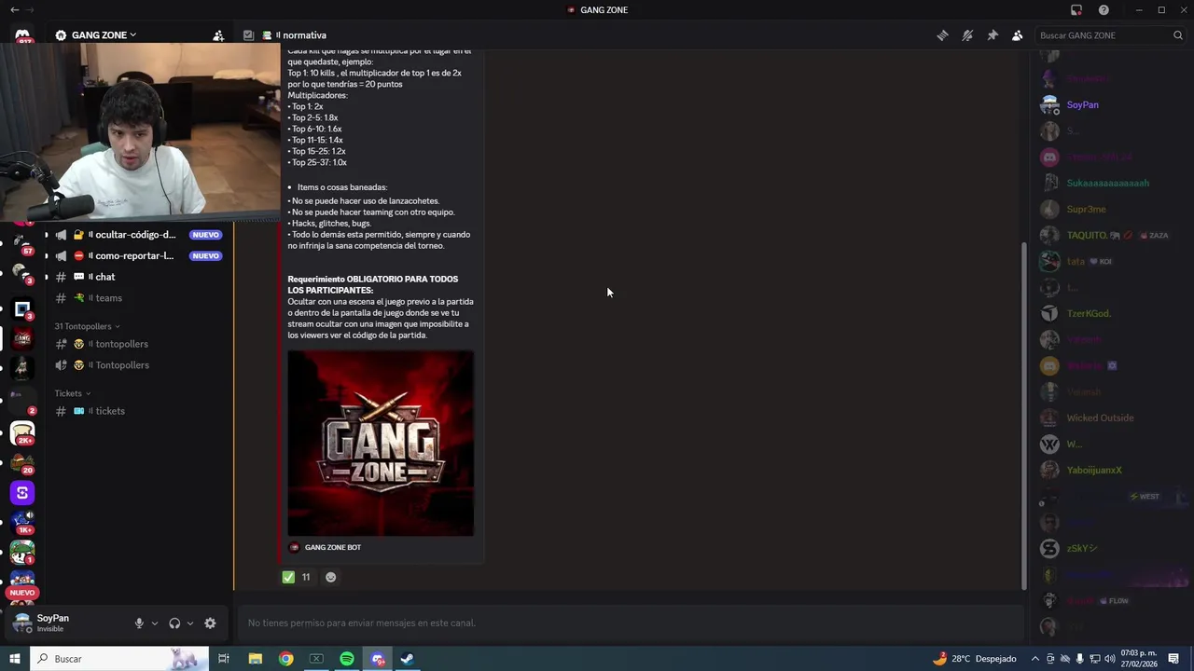Image resolution: width=1194 pixels, height=671 pixels.
Task: Open the server icon with 1K+ badge
Action: coord(22,523)
